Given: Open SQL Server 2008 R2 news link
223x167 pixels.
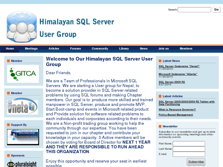Looking at the screenshot, I should 172,82.
